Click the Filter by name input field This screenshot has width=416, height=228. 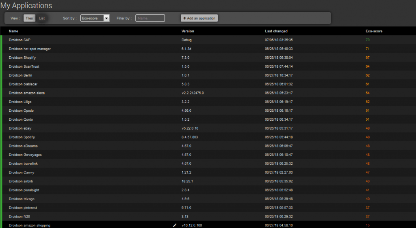click(150, 18)
